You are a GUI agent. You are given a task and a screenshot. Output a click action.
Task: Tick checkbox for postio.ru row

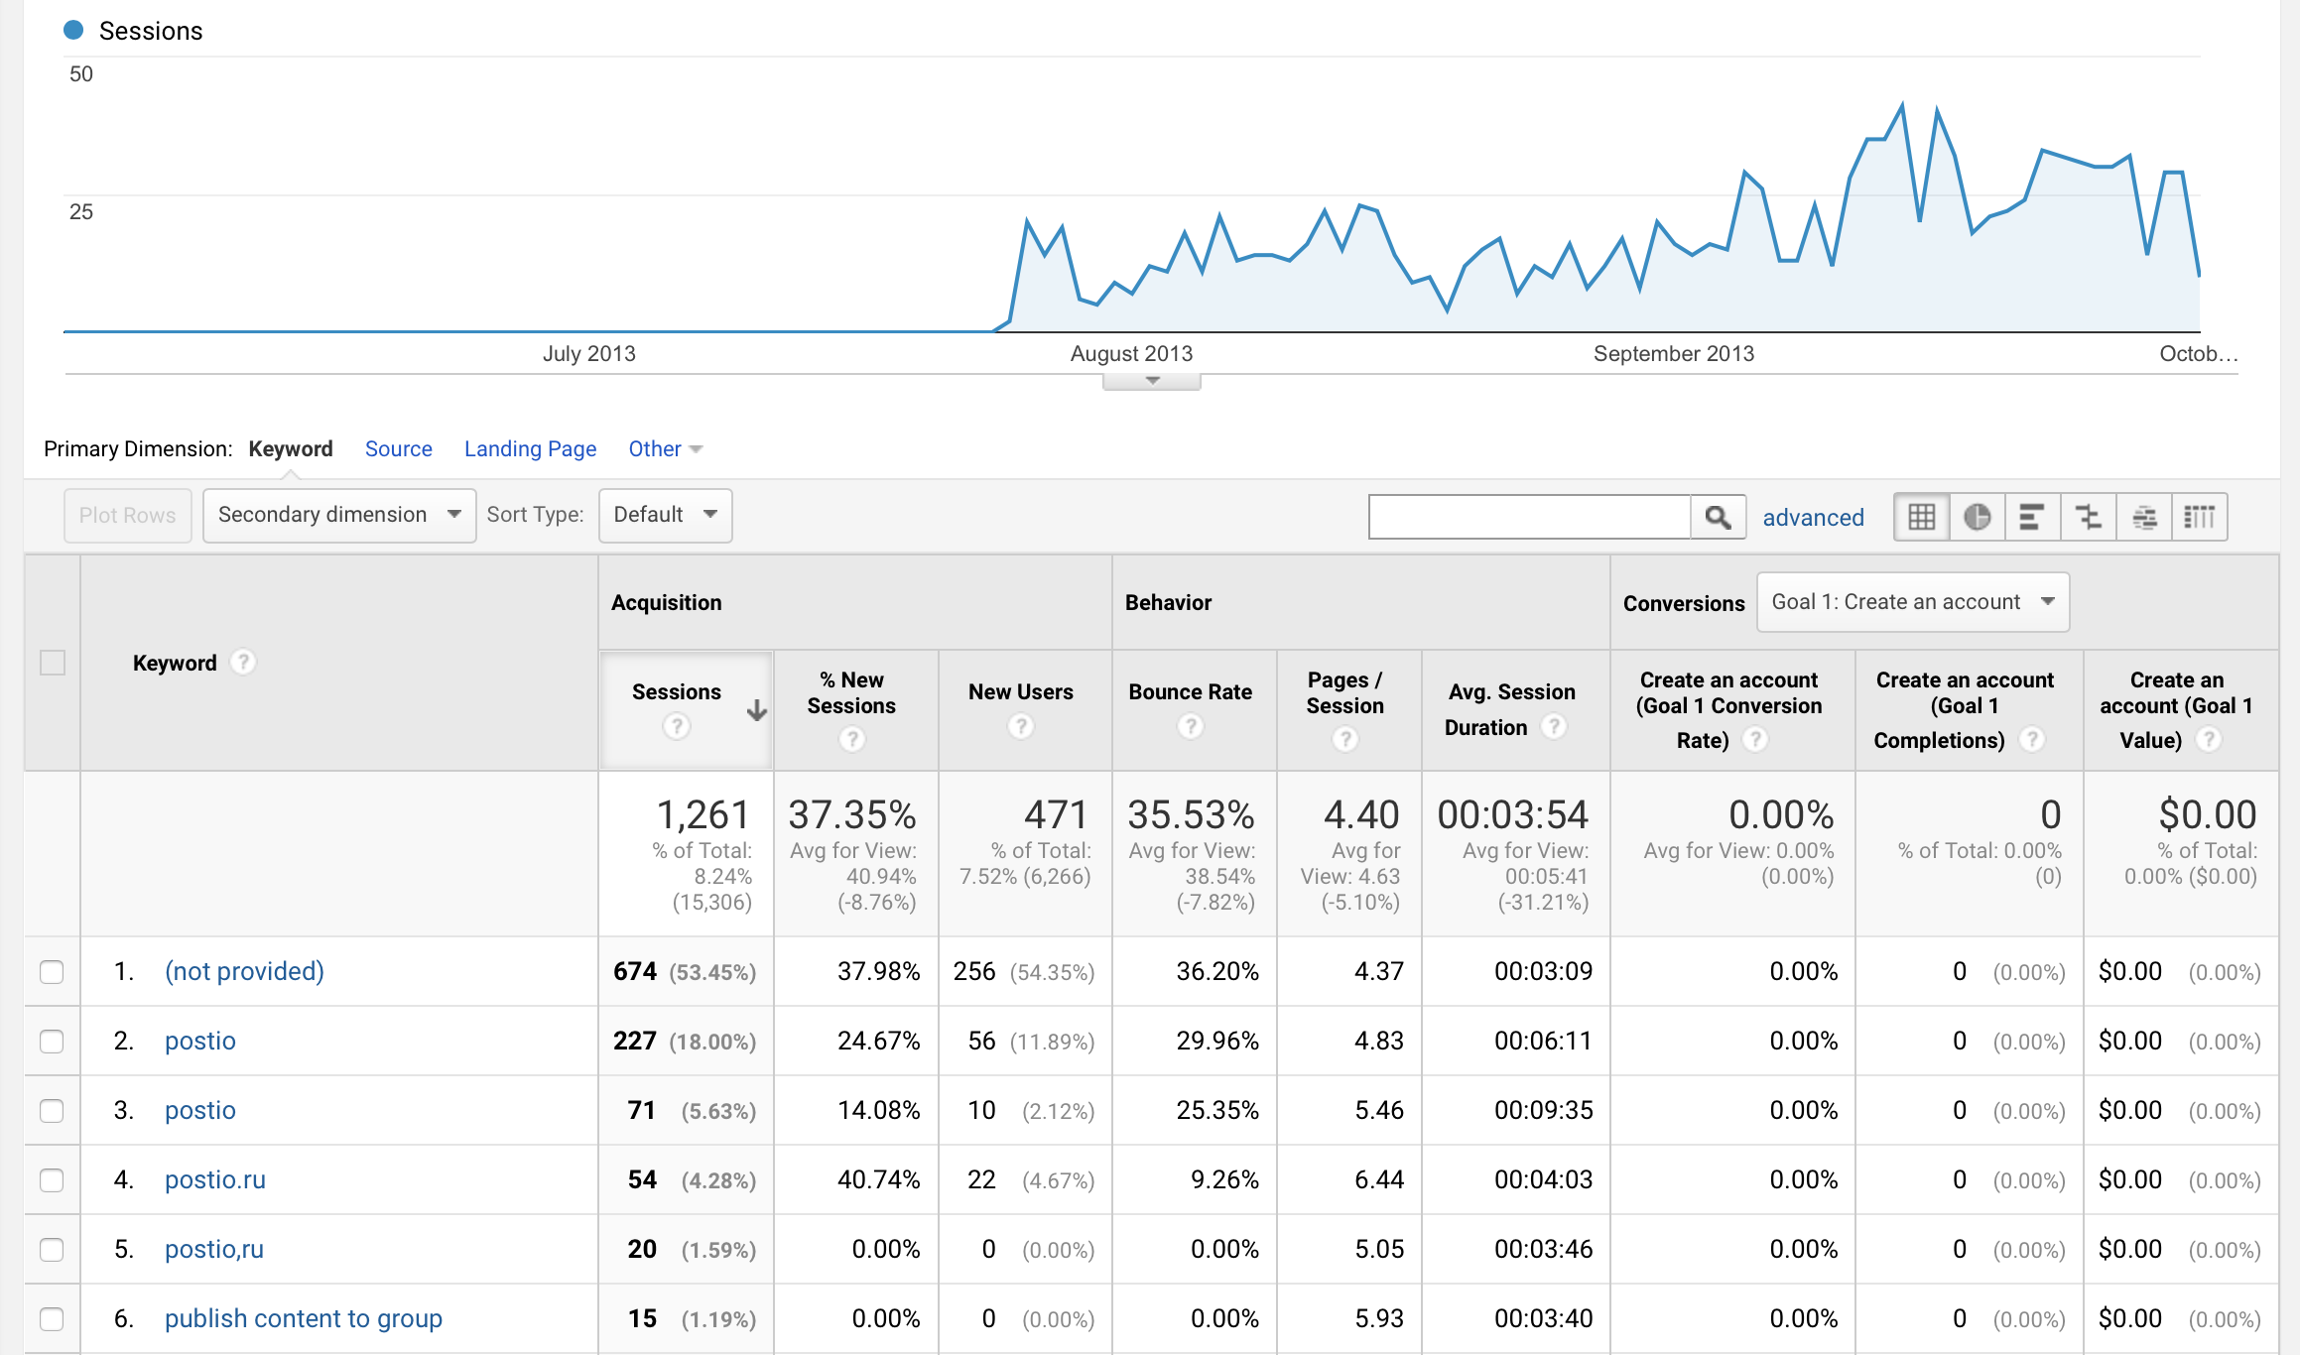pos(52,1179)
